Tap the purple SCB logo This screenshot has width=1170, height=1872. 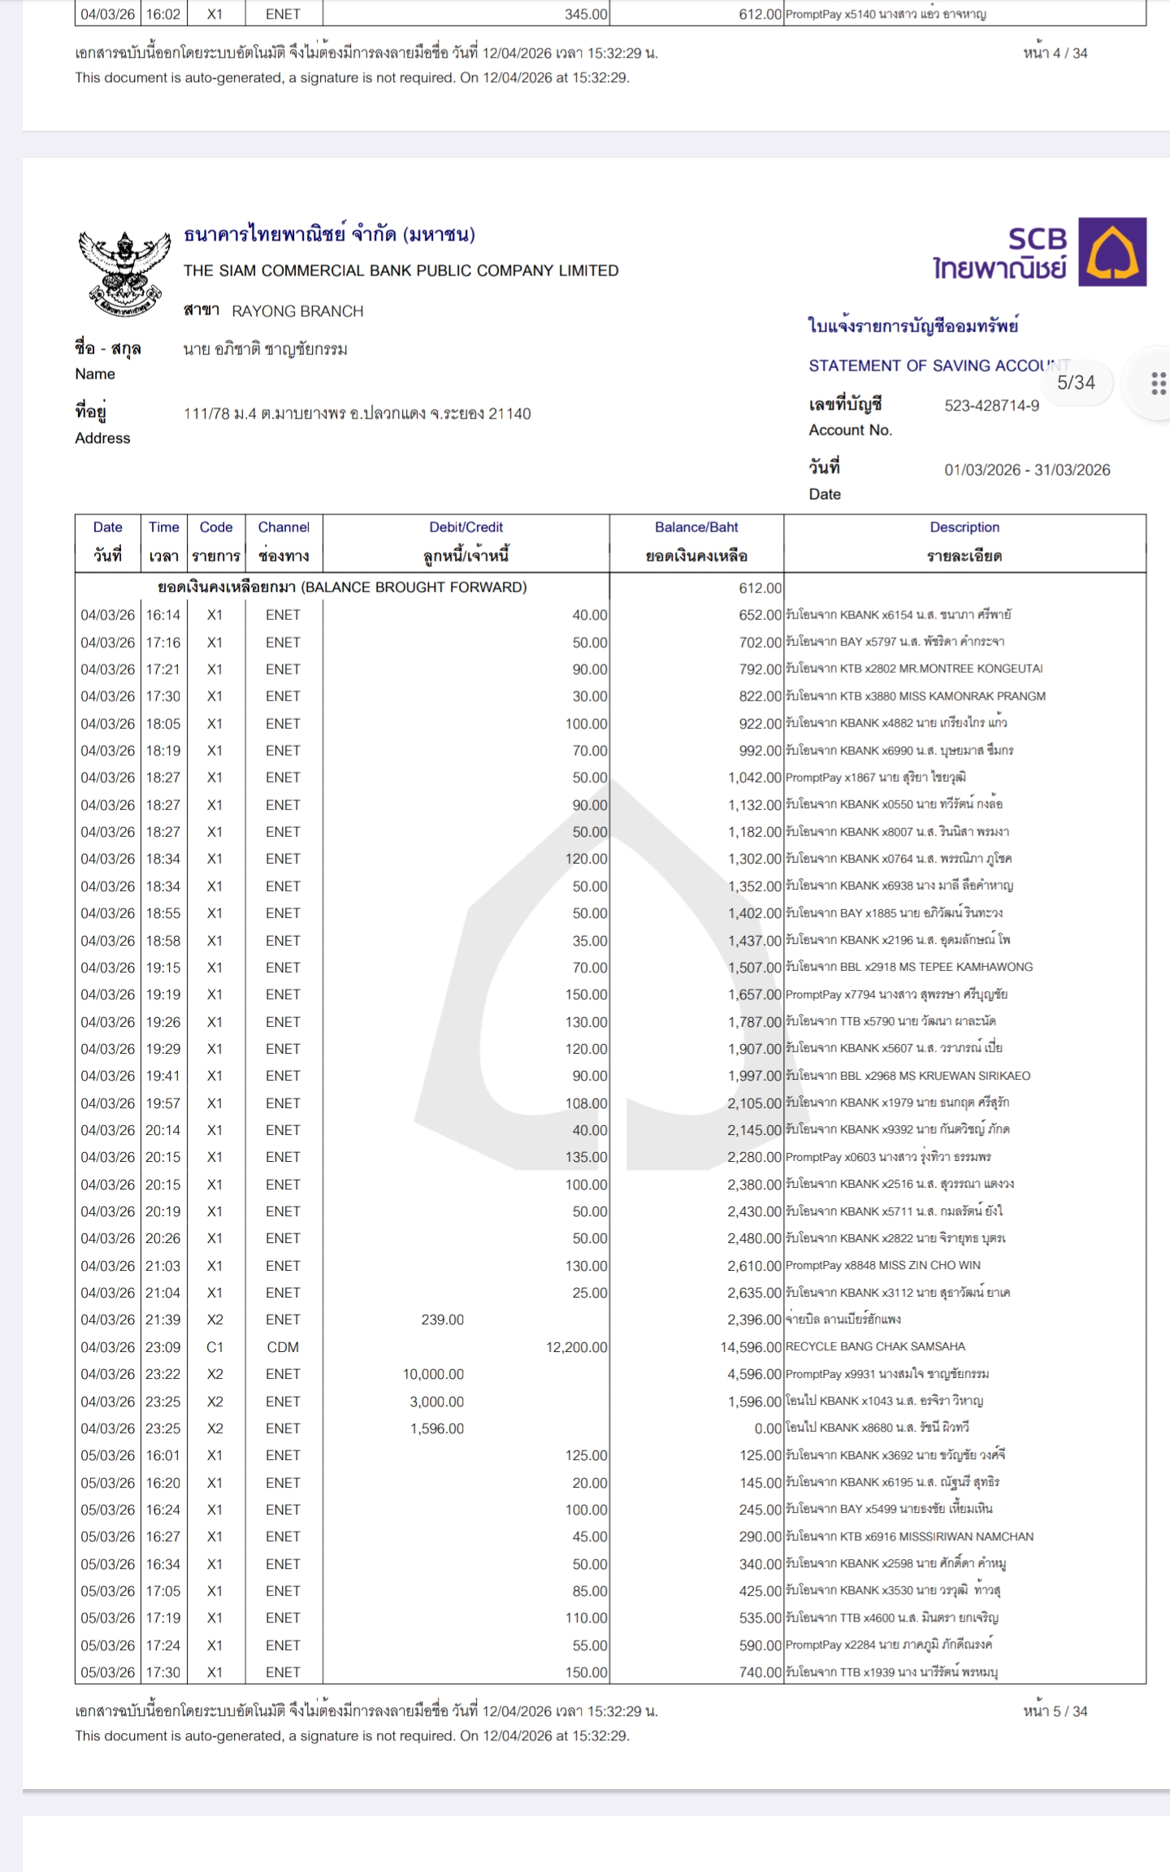1111,252
